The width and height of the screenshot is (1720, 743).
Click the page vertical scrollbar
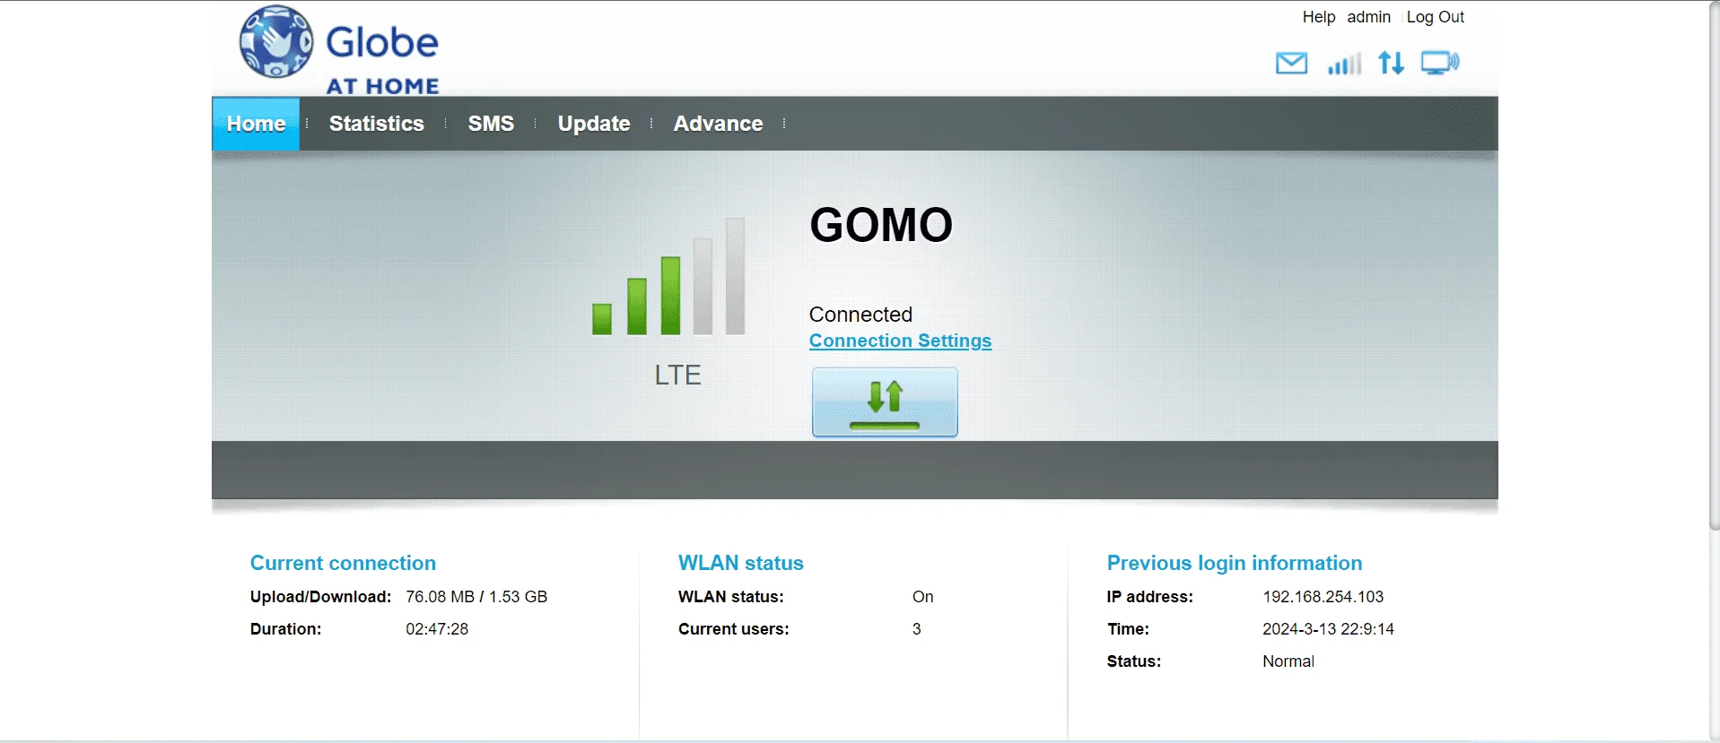tap(1715, 266)
